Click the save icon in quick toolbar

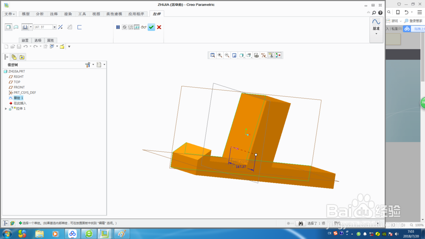pyautogui.click(x=19, y=47)
